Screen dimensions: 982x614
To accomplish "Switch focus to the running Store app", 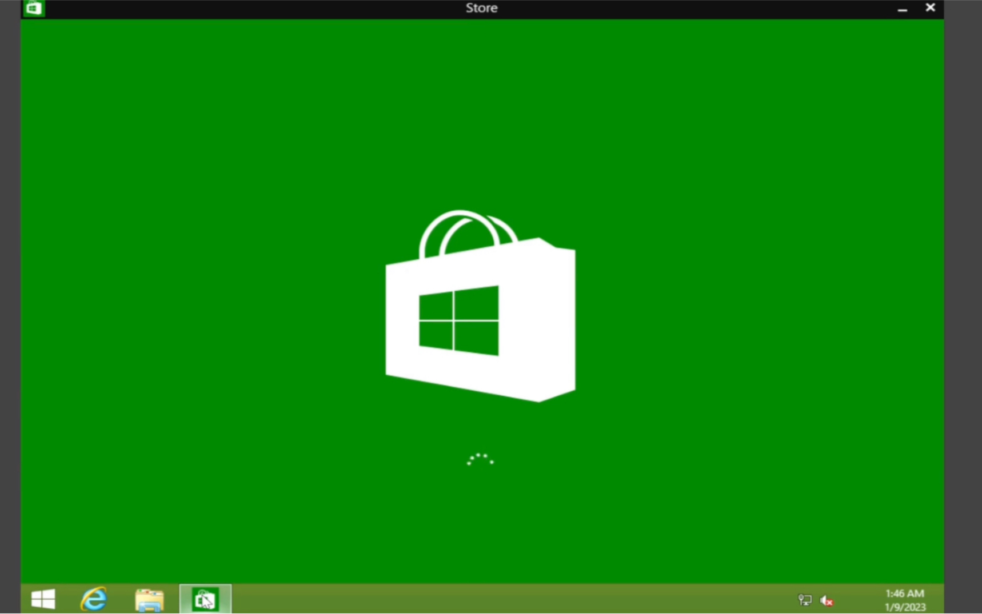I will coord(205,600).
